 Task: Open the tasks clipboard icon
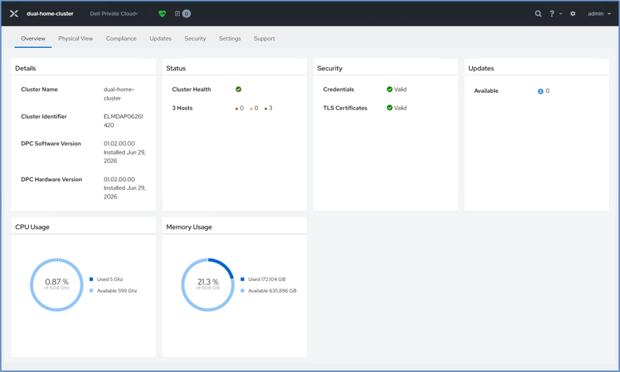pyautogui.click(x=177, y=14)
